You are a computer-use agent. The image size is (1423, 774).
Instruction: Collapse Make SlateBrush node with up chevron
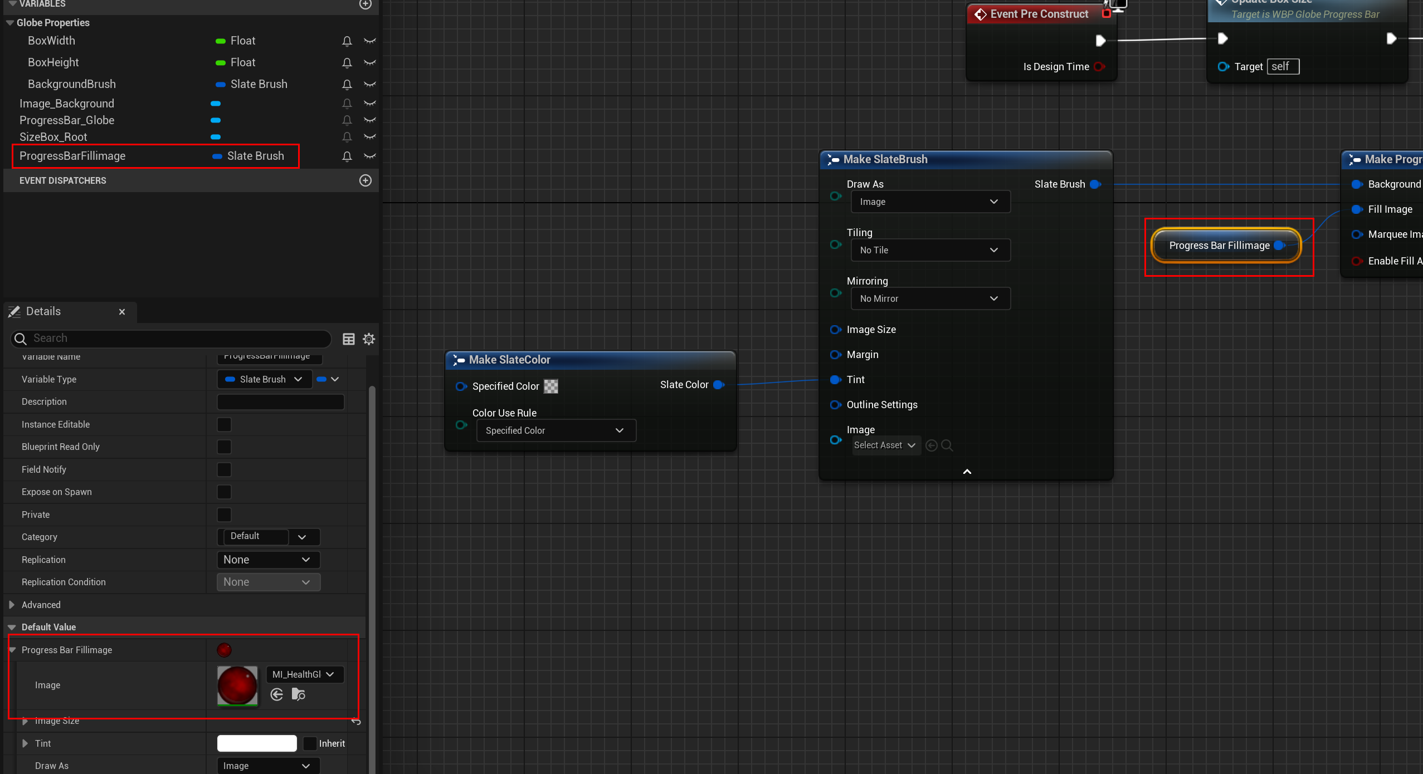tap(967, 472)
